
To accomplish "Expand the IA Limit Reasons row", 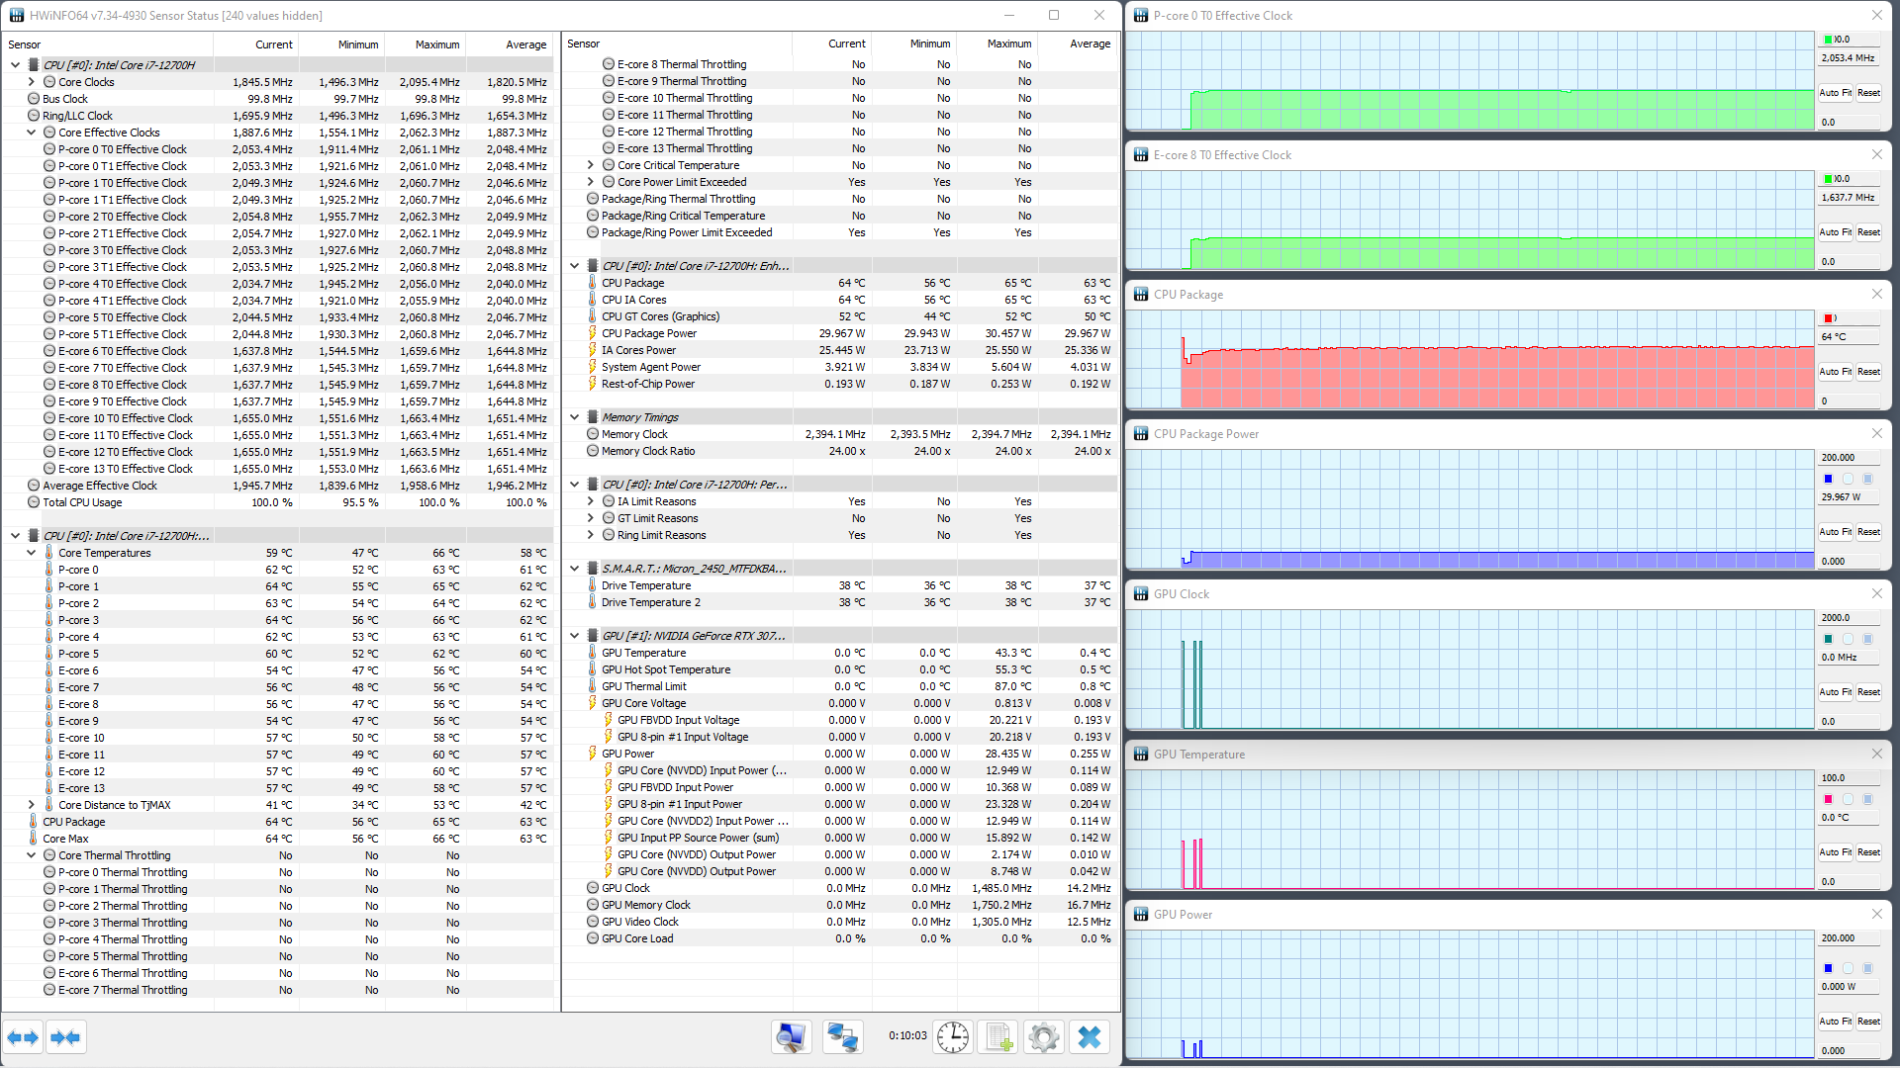I will 591,501.
